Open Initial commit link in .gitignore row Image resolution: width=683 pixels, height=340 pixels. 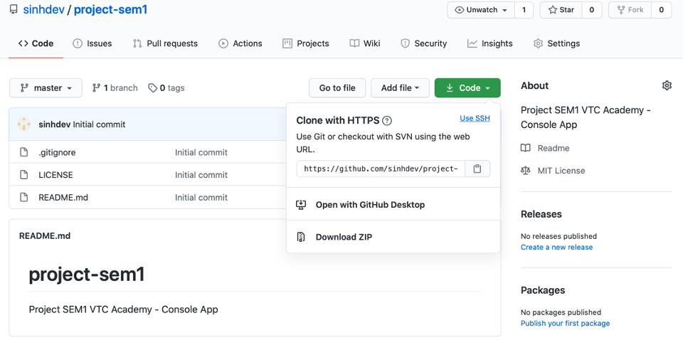[201, 152]
